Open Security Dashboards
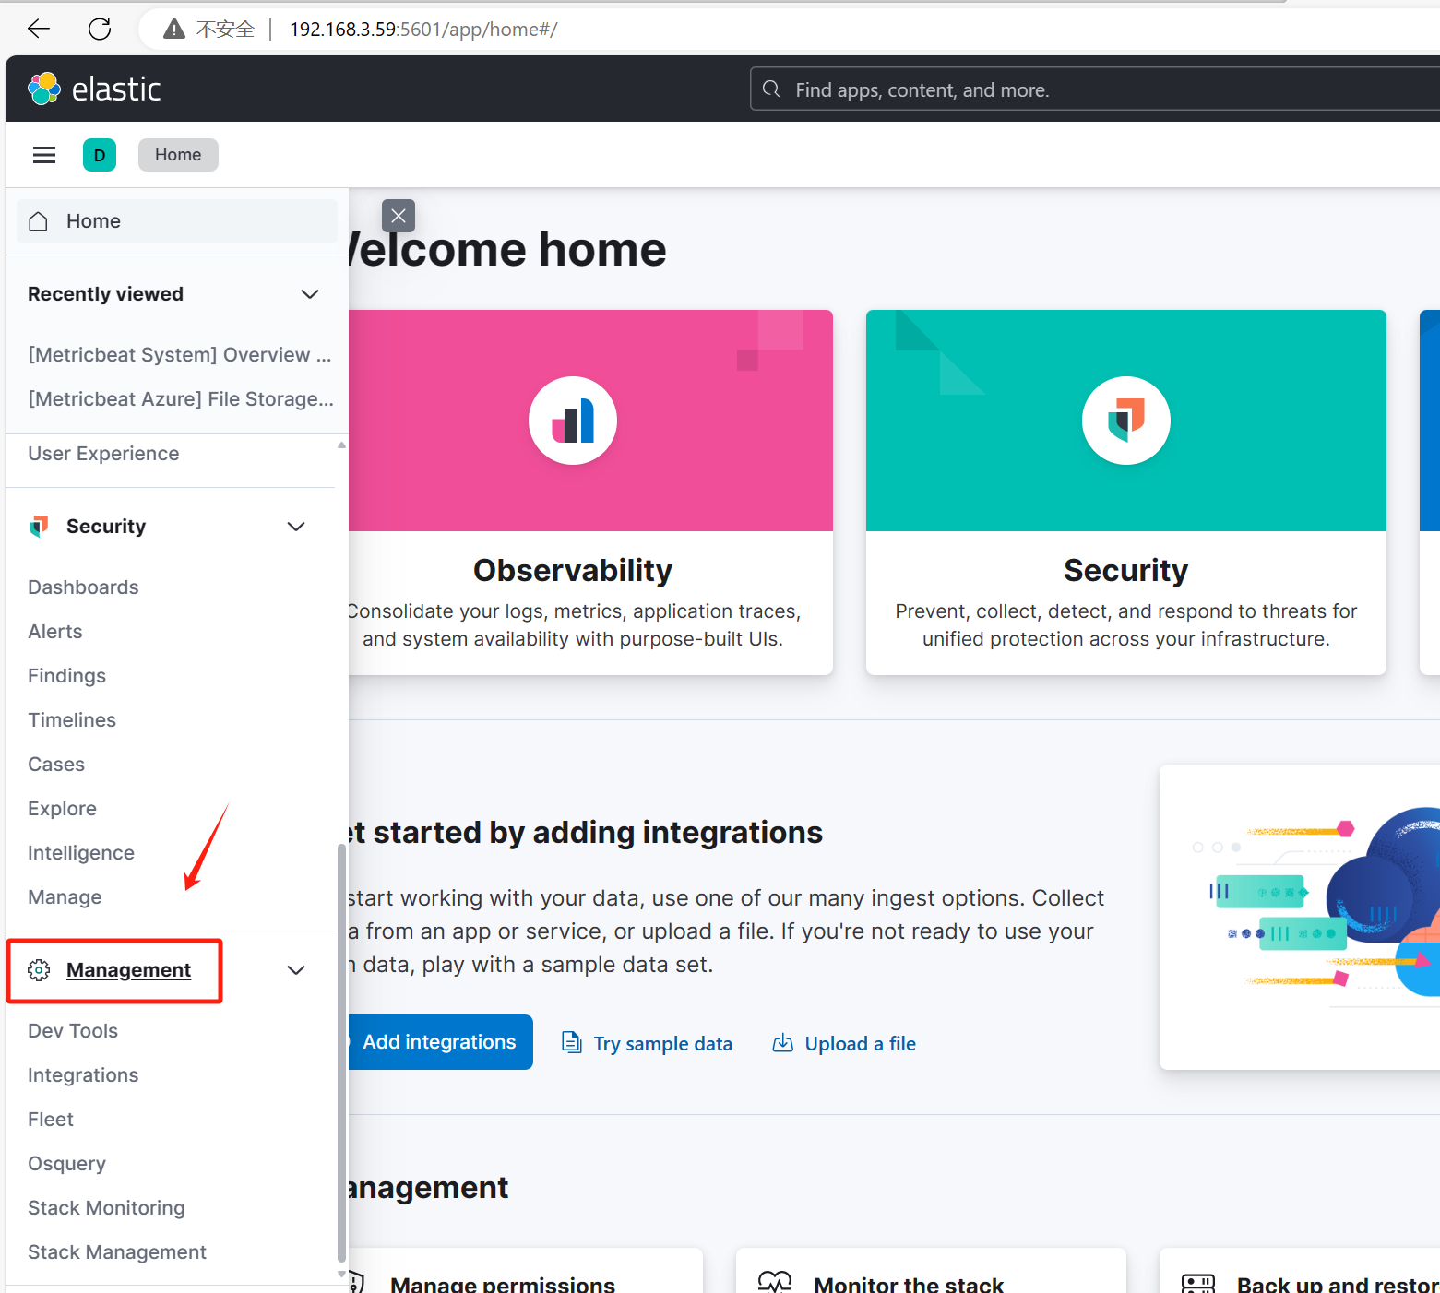The height and width of the screenshot is (1293, 1440). pos(83,587)
